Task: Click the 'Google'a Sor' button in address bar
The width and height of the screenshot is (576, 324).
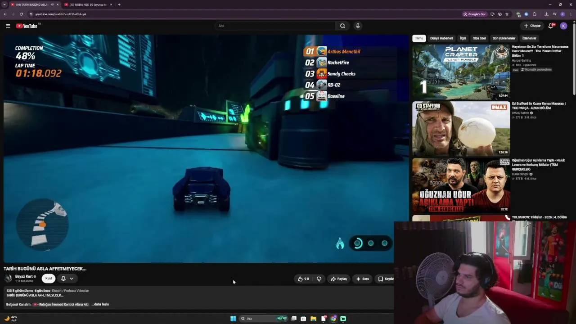Action: point(475,14)
